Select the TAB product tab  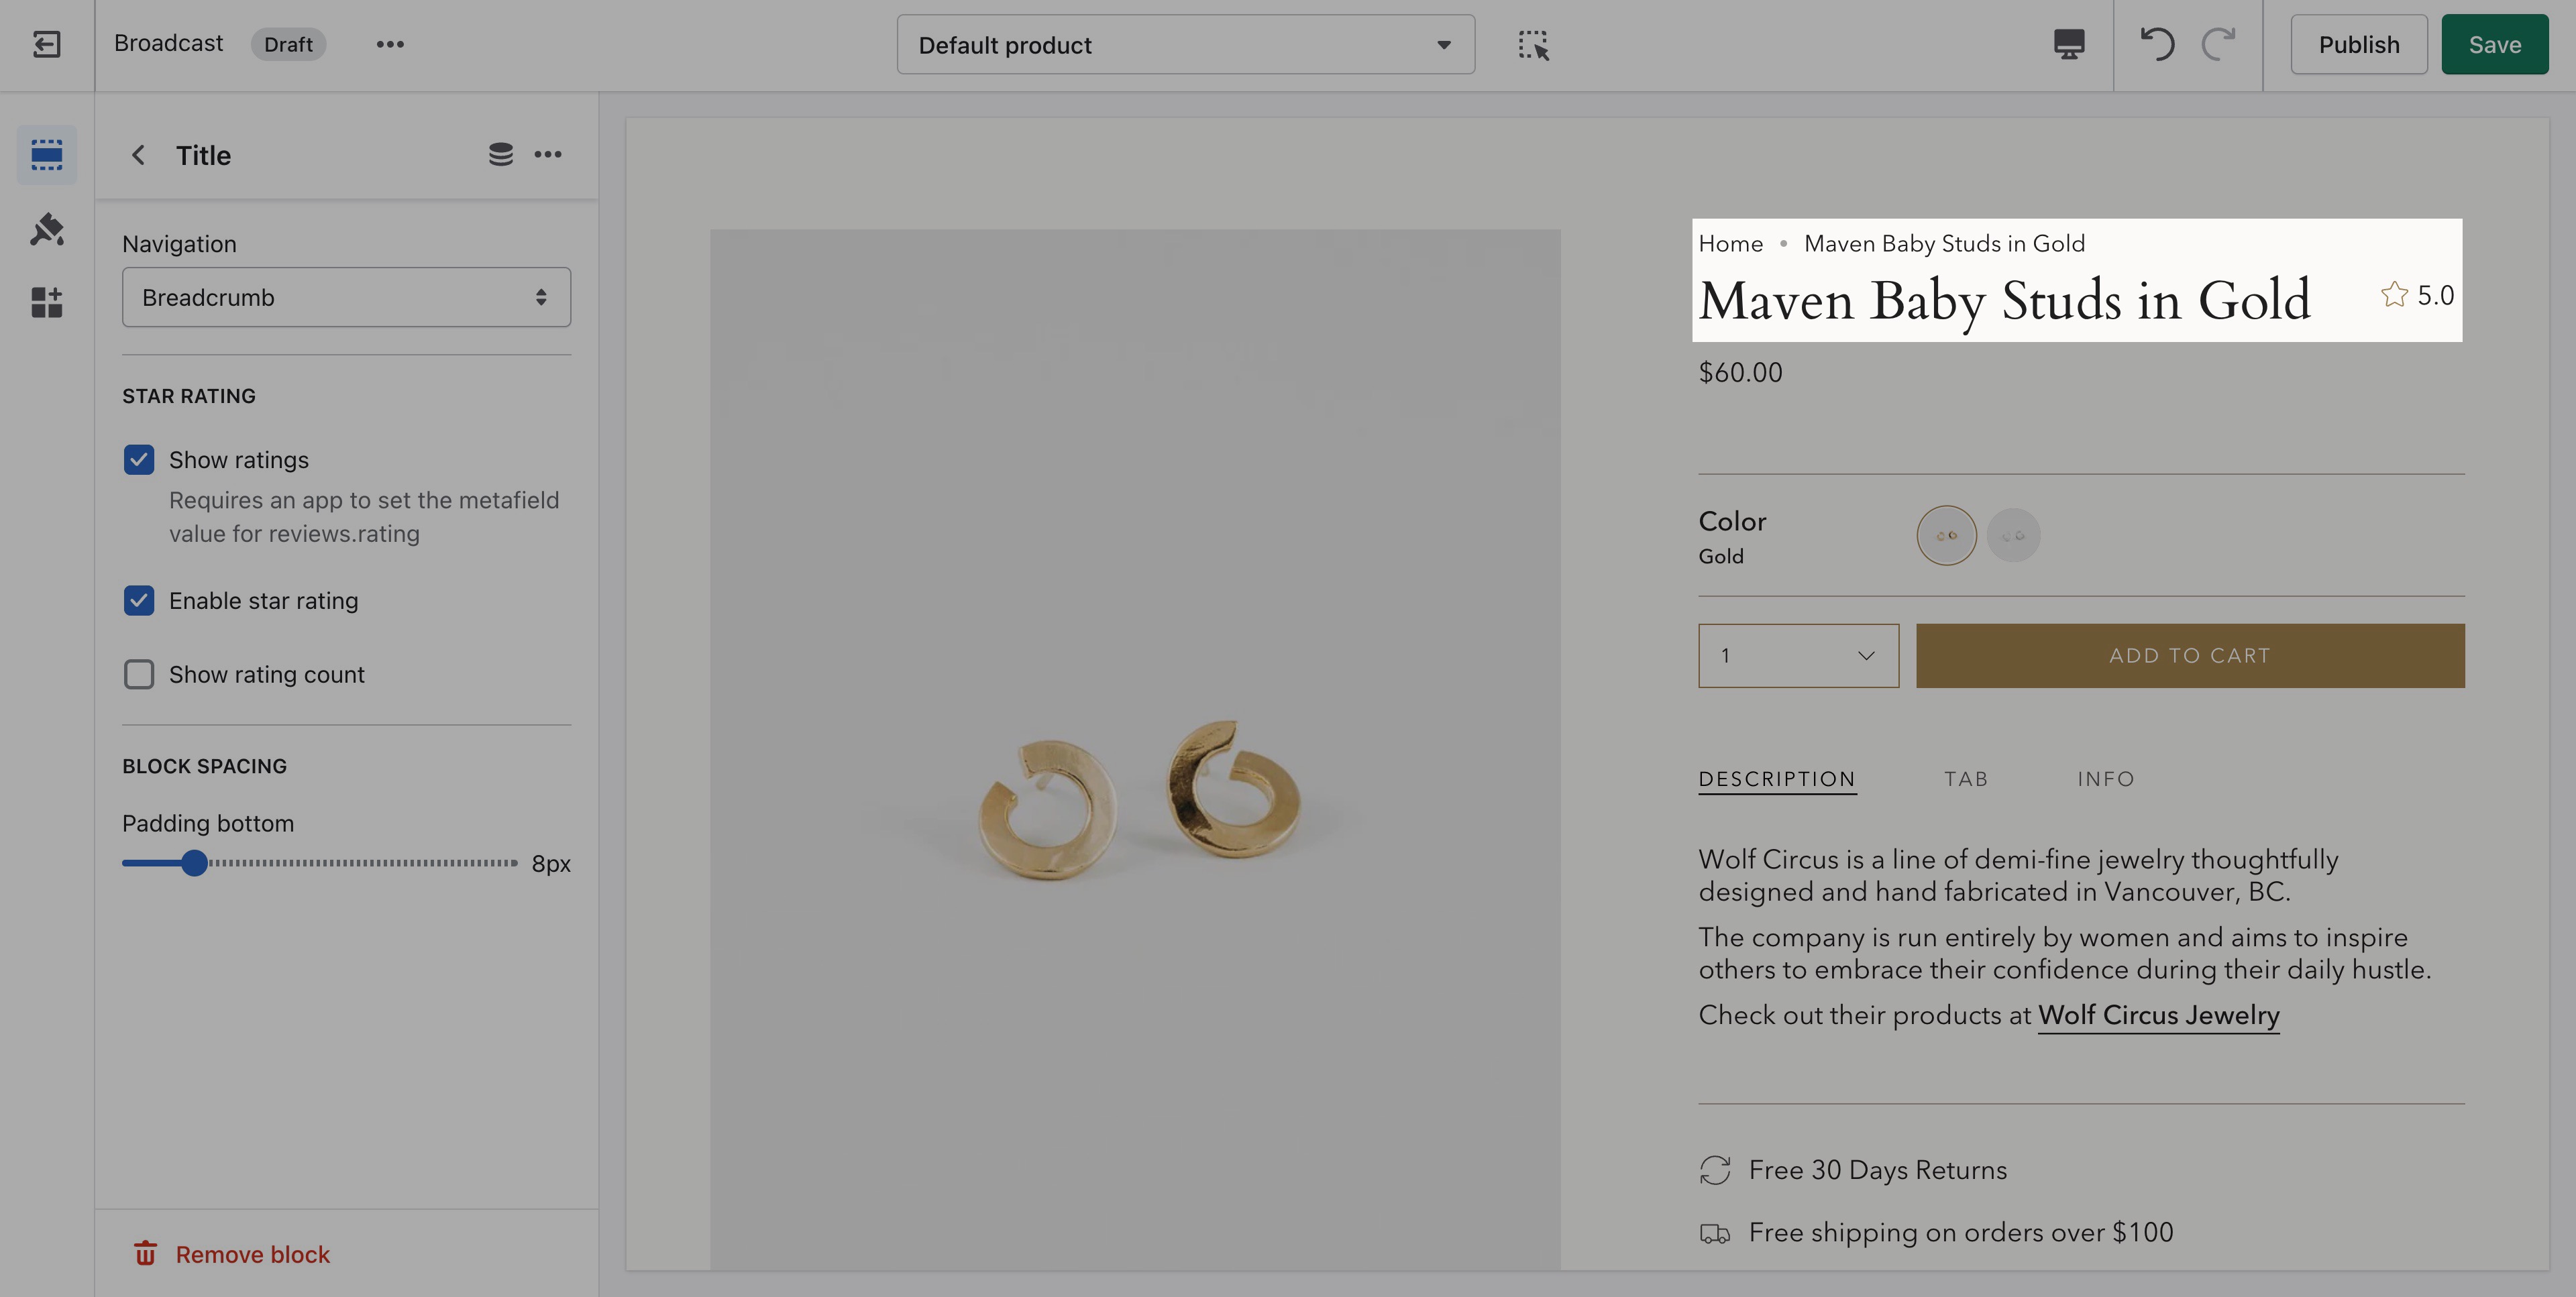(x=1966, y=779)
